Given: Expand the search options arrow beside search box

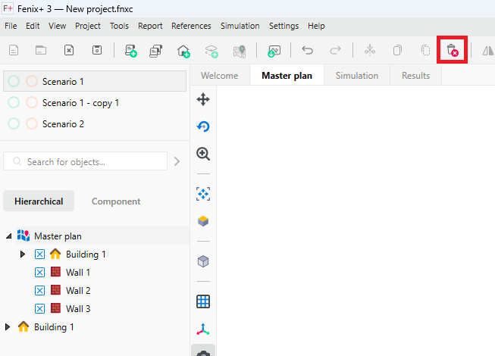Looking at the screenshot, I should (177, 161).
